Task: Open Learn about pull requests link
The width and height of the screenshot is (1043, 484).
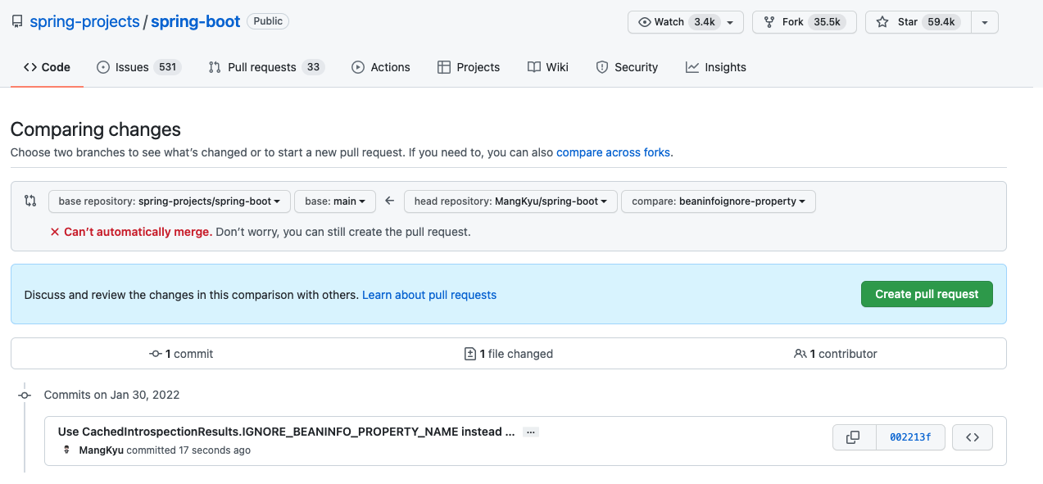Action: [x=429, y=295]
